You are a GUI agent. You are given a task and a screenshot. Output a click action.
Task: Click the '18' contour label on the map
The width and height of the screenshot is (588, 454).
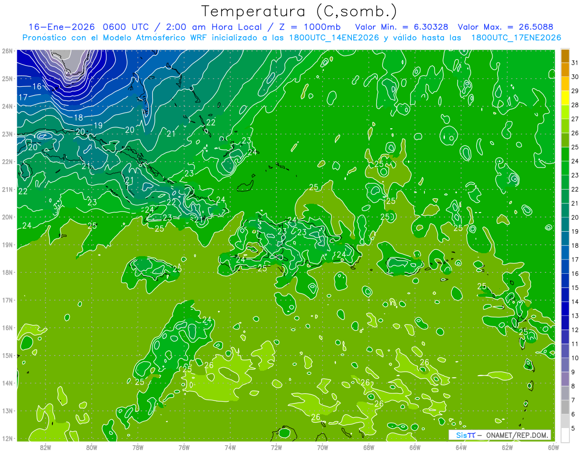coord(78,118)
